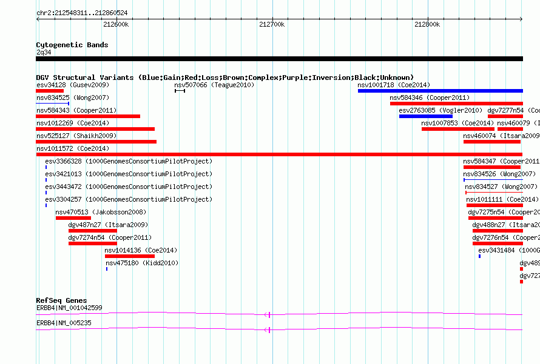Click the right arrowhead of the ruler
This screenshot has width=540, height=364.
pos(521,19)
